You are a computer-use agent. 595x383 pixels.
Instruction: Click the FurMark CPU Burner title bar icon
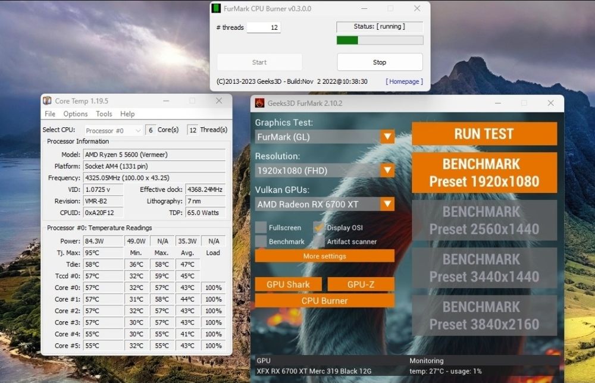pos(217,8)
